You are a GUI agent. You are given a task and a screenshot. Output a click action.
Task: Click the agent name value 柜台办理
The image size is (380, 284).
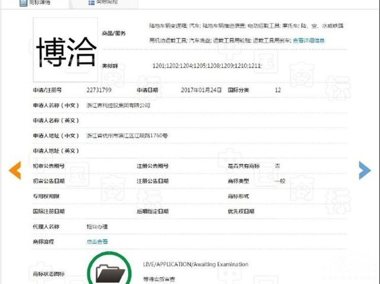97,227
